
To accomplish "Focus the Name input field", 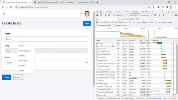I will 46,39.
